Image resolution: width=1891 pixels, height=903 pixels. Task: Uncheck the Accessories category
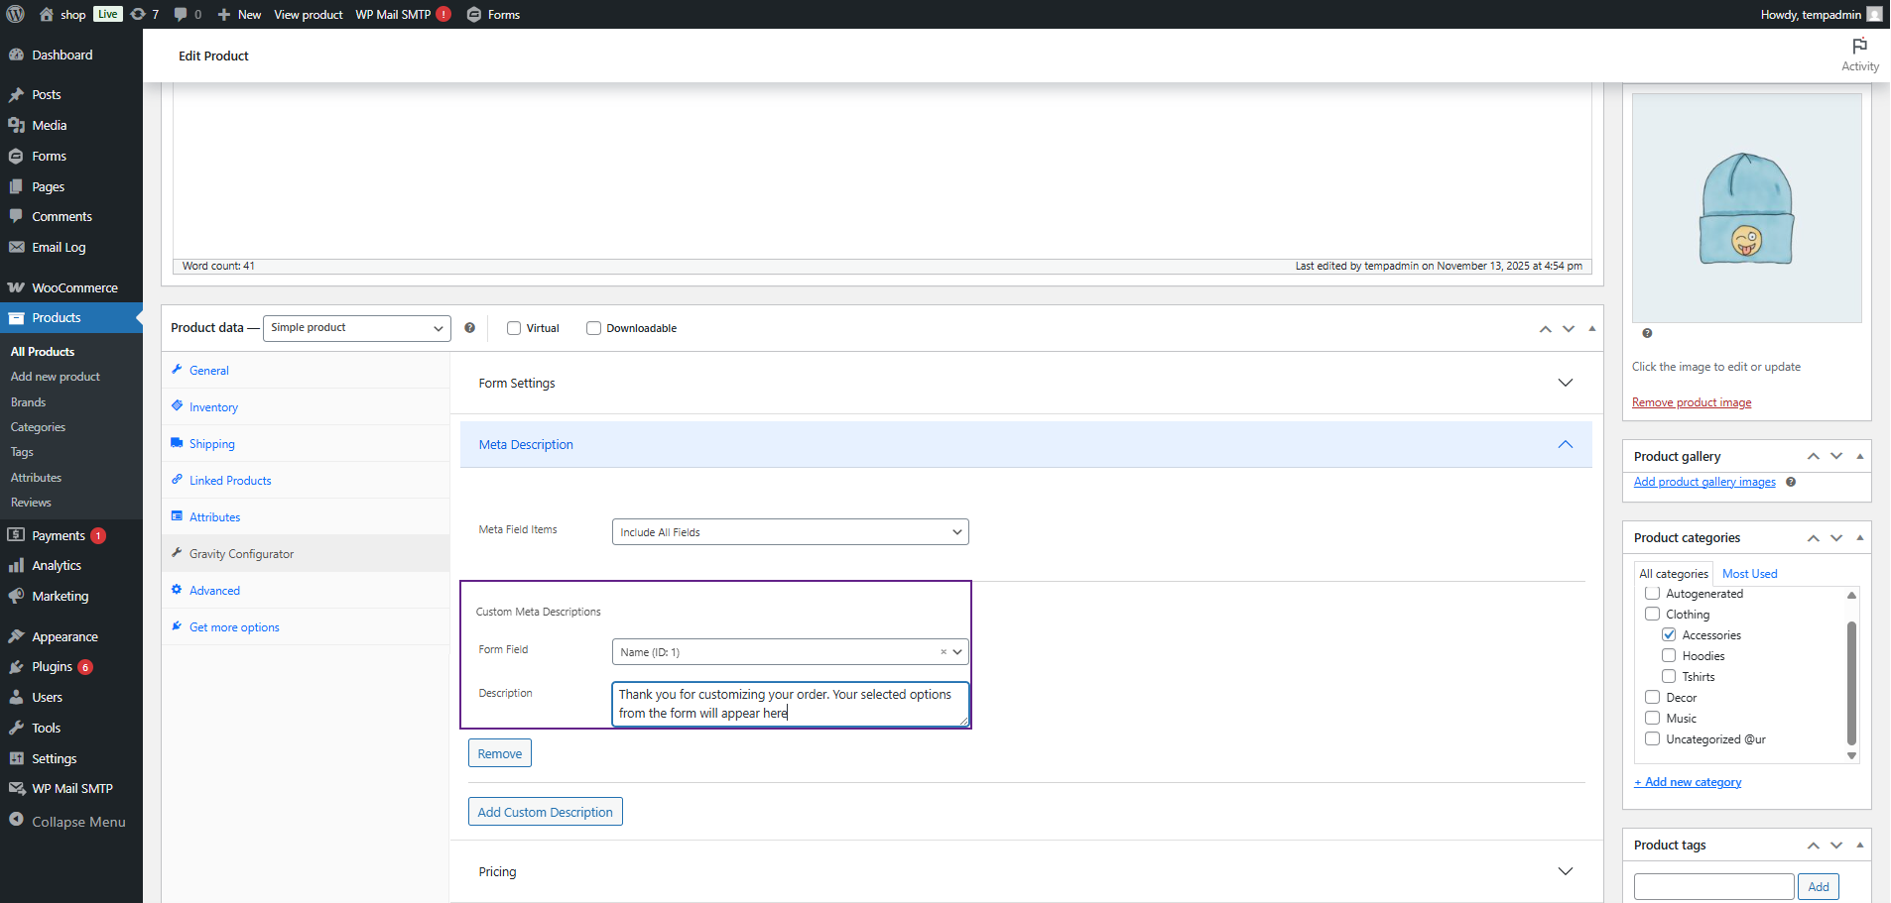(x=1669, y=634)
